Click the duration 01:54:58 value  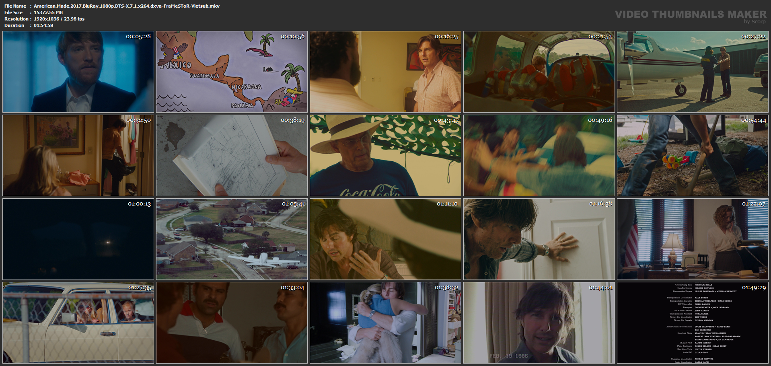43,25
